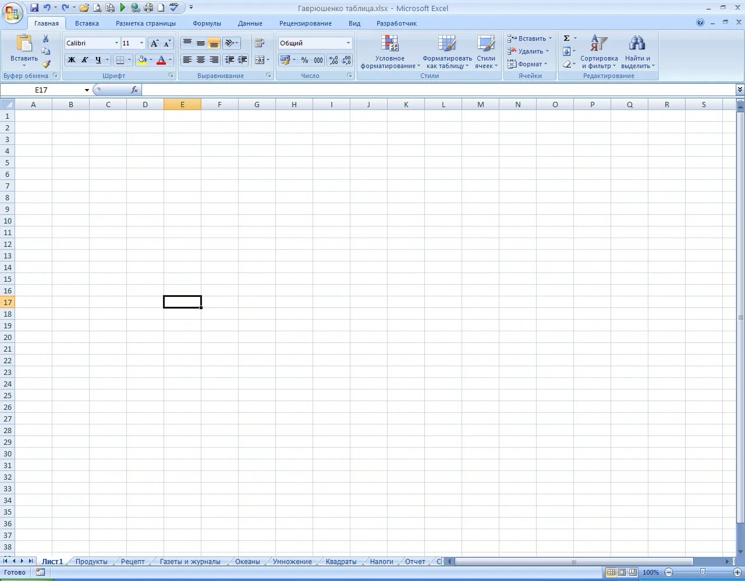Image resolution: width=745 pixels, height=581 pixels.
Task: Undo the last action
Action: pos(47,8)
